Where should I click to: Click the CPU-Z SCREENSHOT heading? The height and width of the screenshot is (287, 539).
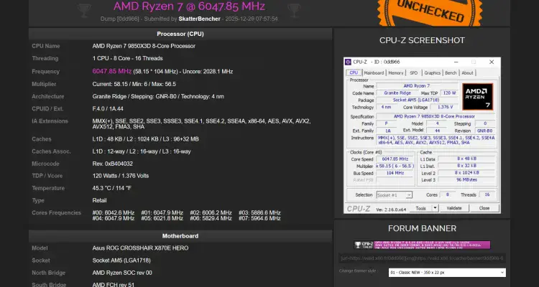point(422,40)
